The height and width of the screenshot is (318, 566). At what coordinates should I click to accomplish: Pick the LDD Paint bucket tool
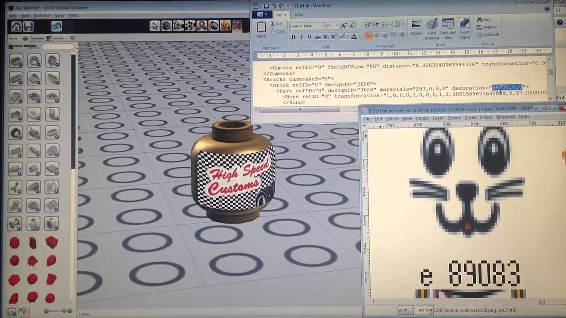tap(214, 26)
